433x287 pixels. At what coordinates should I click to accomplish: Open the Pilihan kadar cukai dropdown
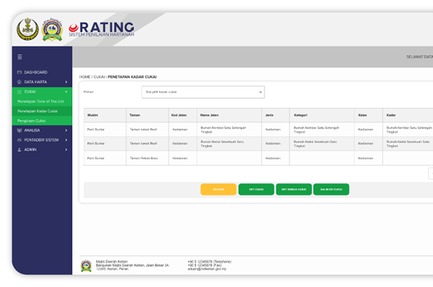(x=203, y=92)
